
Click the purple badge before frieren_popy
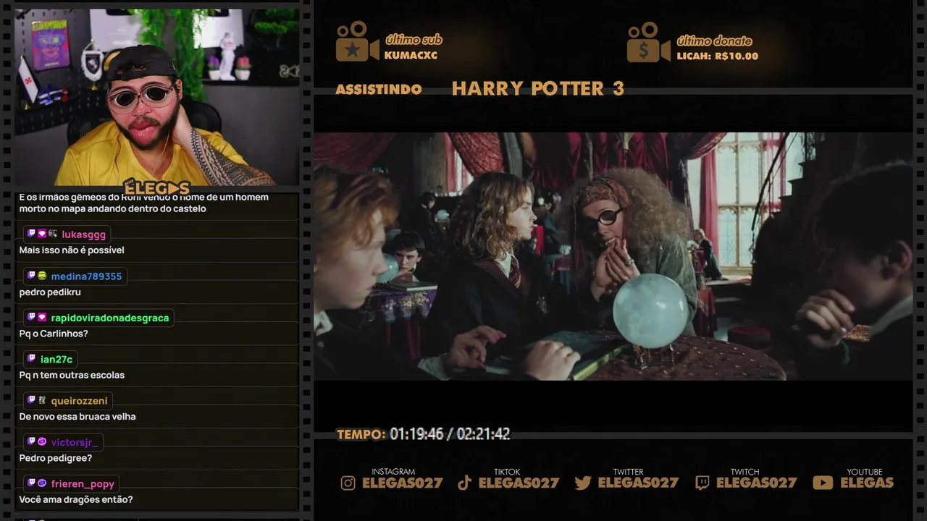click(x=42, y=483)
